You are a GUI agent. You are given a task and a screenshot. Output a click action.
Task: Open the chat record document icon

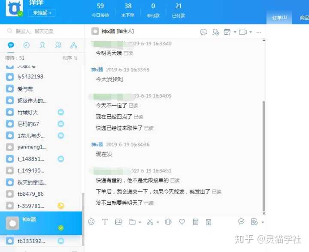point(254,222)
